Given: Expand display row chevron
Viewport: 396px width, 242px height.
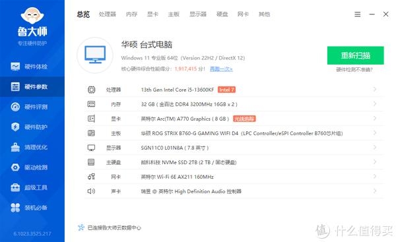Looking at the screenshot, I should (x=375, y=147).
